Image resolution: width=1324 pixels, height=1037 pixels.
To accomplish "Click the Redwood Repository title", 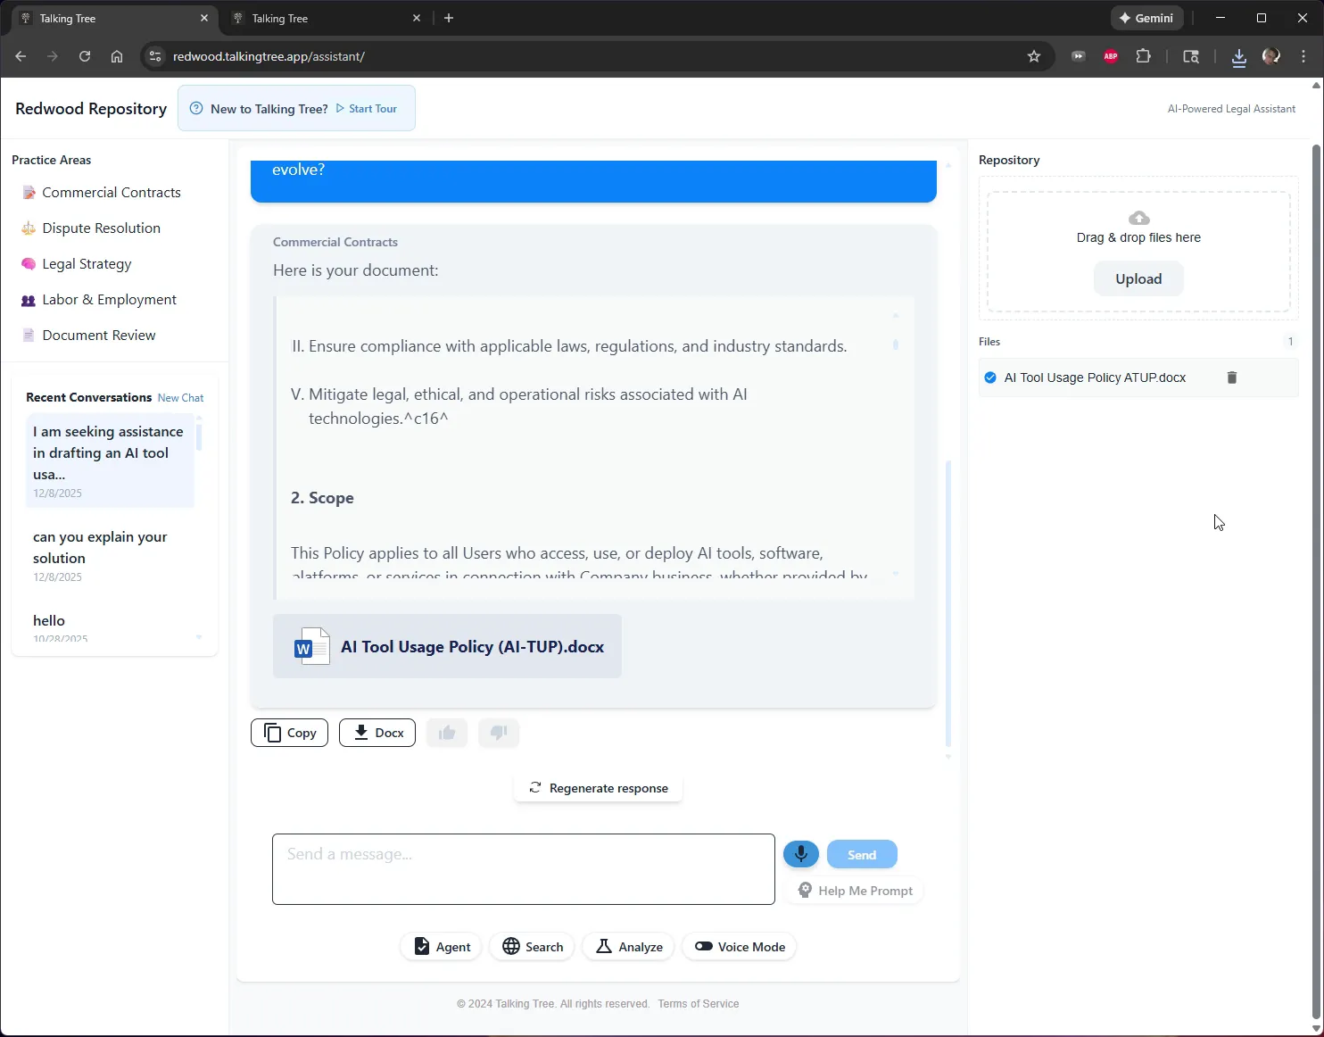I will (x=91, y=109).
